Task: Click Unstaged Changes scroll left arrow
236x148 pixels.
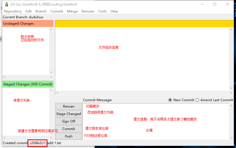Action: pos(4,77)
